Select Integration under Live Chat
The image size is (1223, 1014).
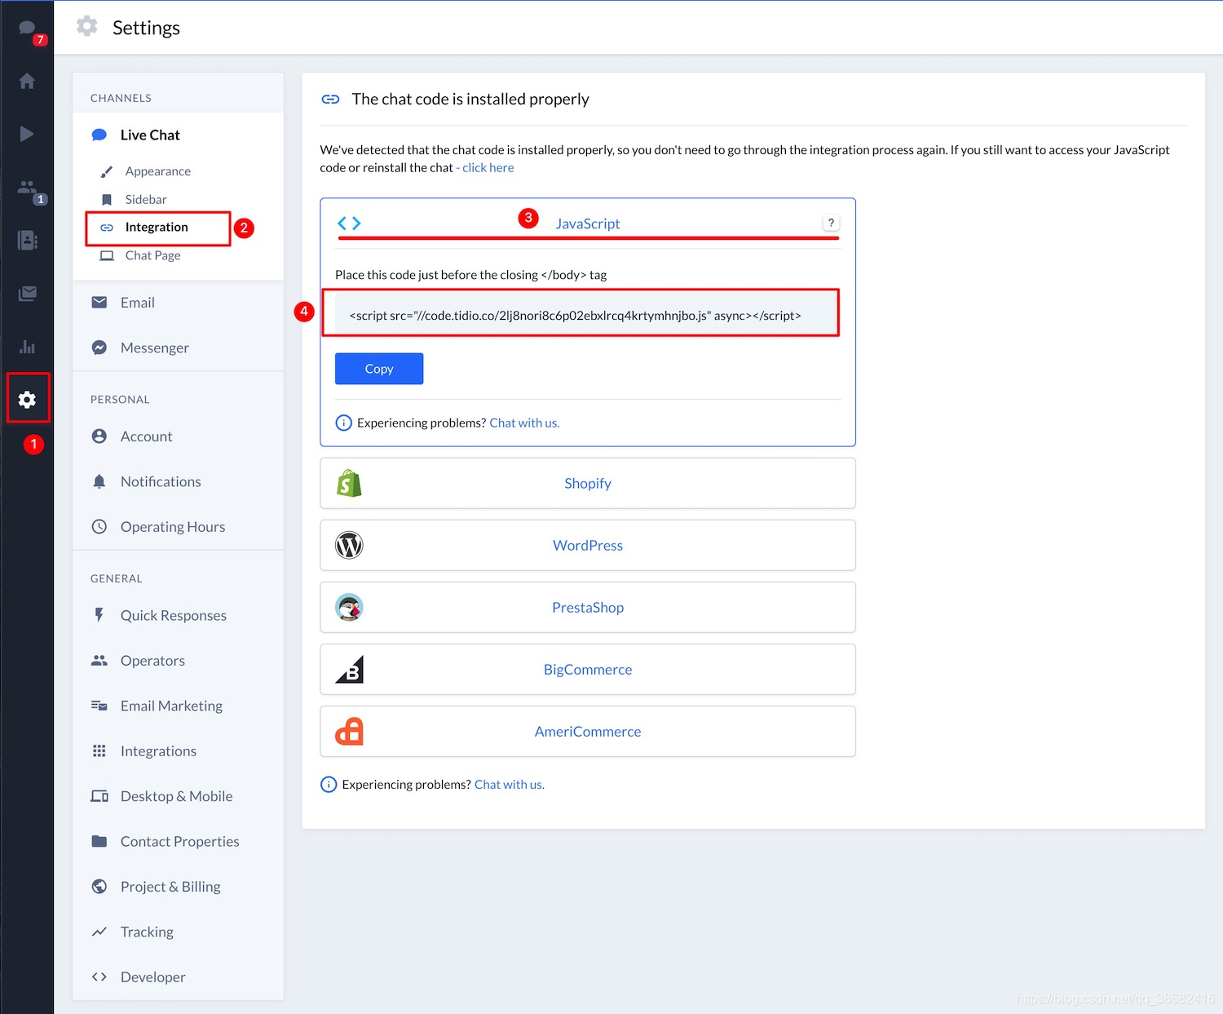158,228
